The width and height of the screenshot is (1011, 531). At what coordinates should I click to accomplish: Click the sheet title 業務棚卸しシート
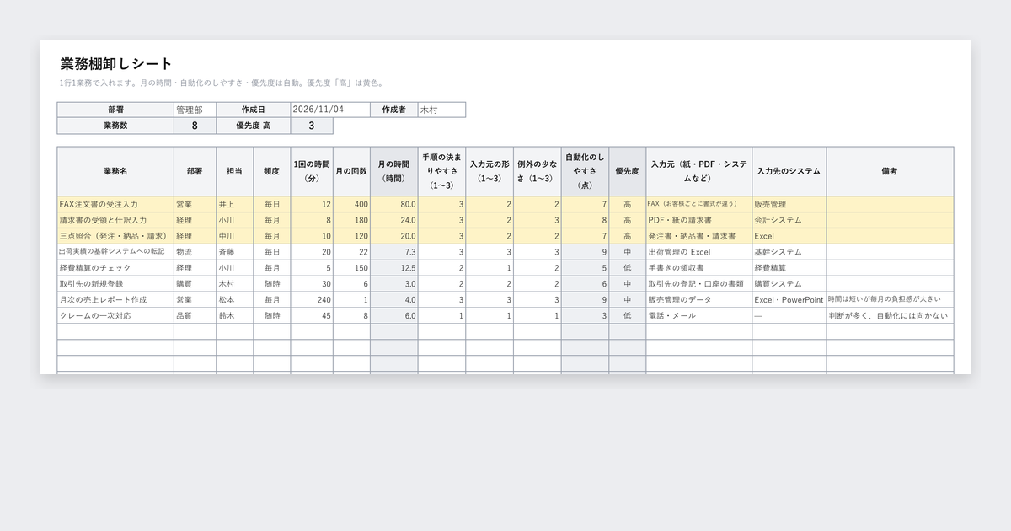click(x=116, y=64)
